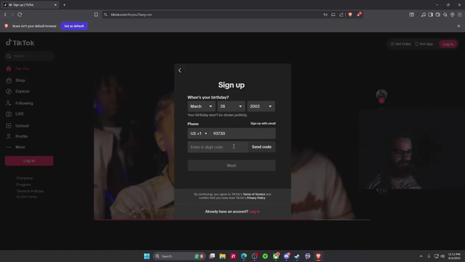Open a new browser tab

coord(64,5)
